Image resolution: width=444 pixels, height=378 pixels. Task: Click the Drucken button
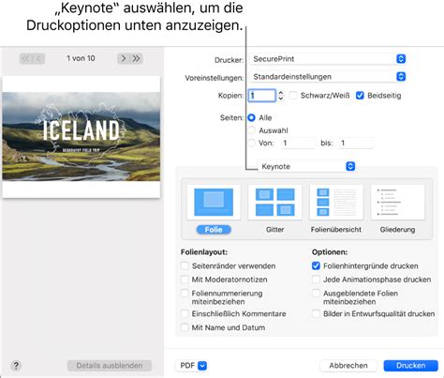pos(410,366)
